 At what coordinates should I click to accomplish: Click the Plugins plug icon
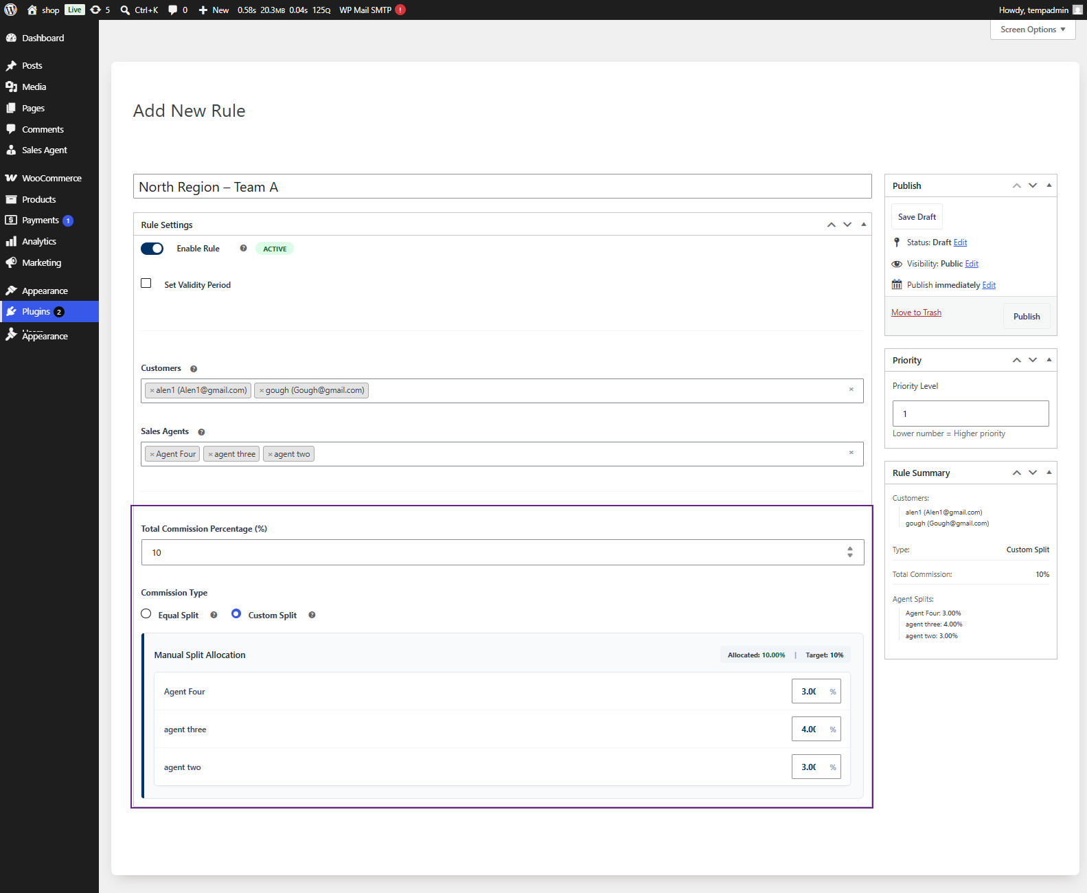coord(11,311)
